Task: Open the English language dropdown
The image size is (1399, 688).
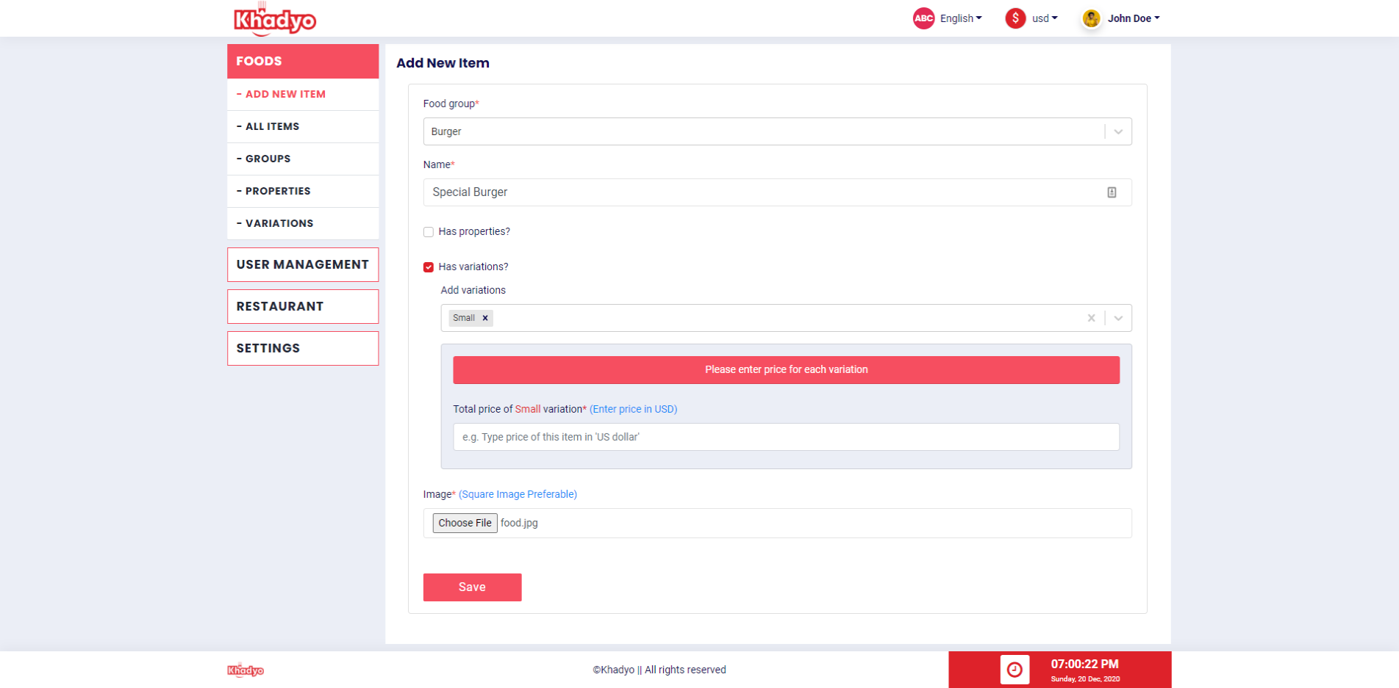Action: coord(961,18)
